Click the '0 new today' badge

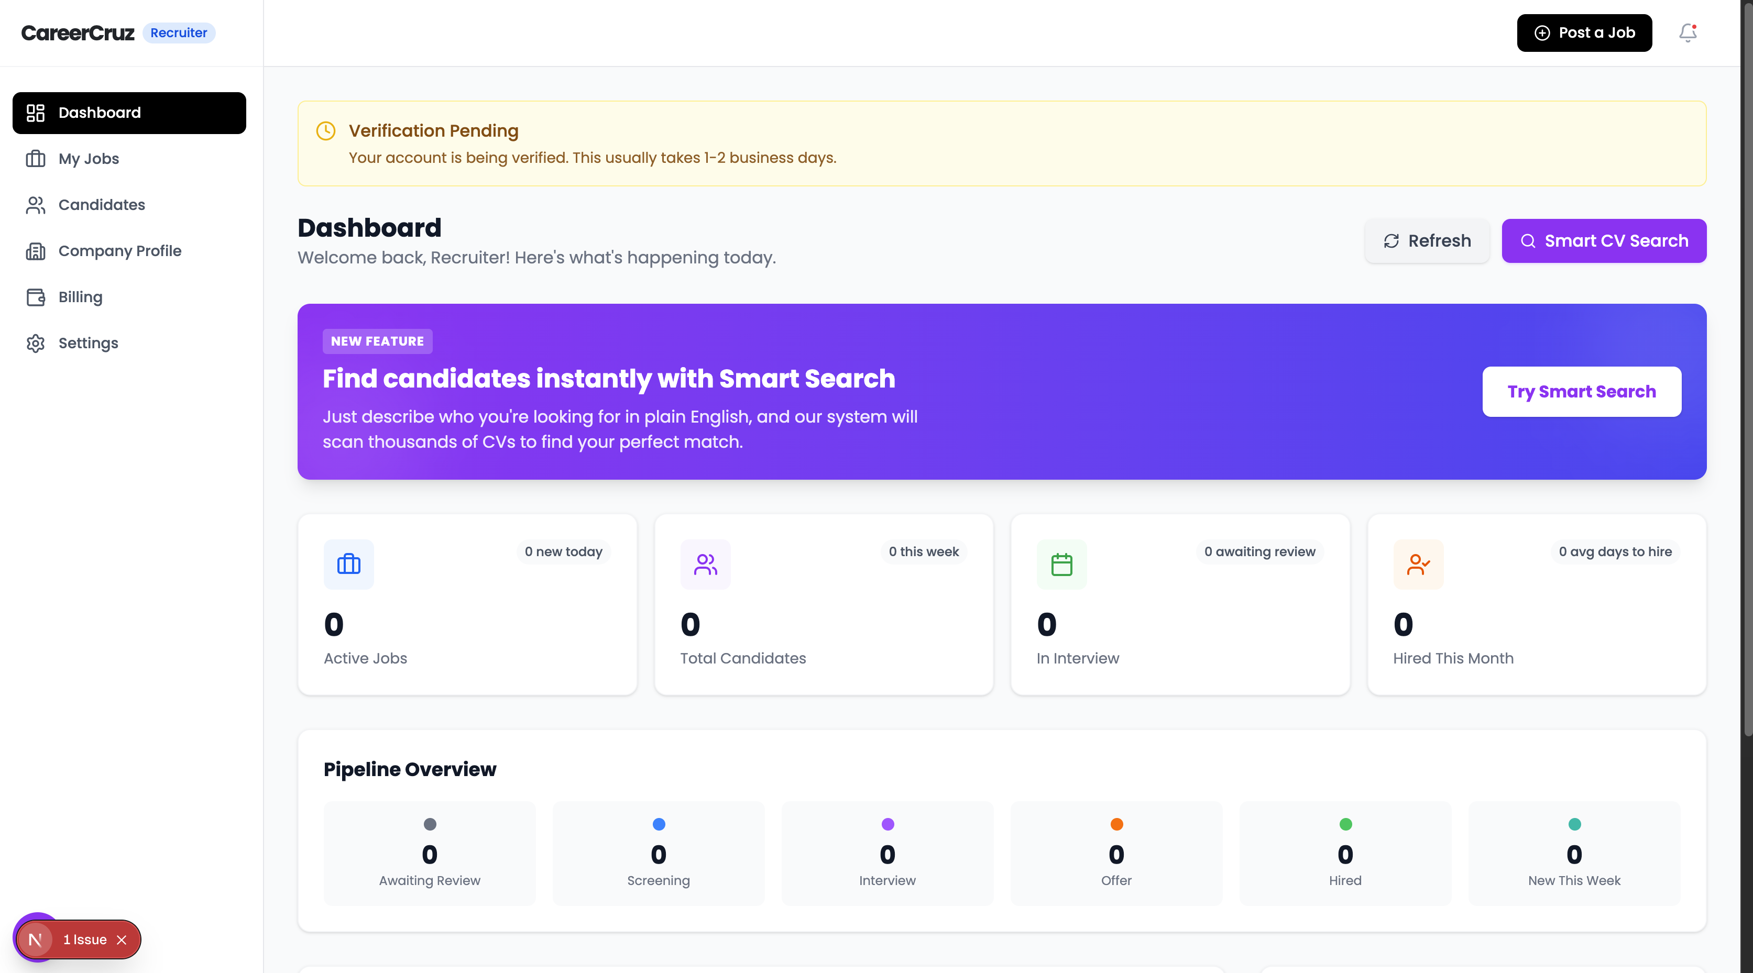click(564, 552)
